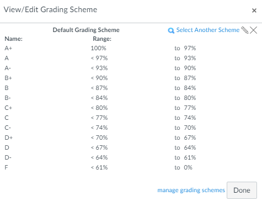Click the to 0% lower bound
This screenshot has width=262, height=201.
[183, 167]
